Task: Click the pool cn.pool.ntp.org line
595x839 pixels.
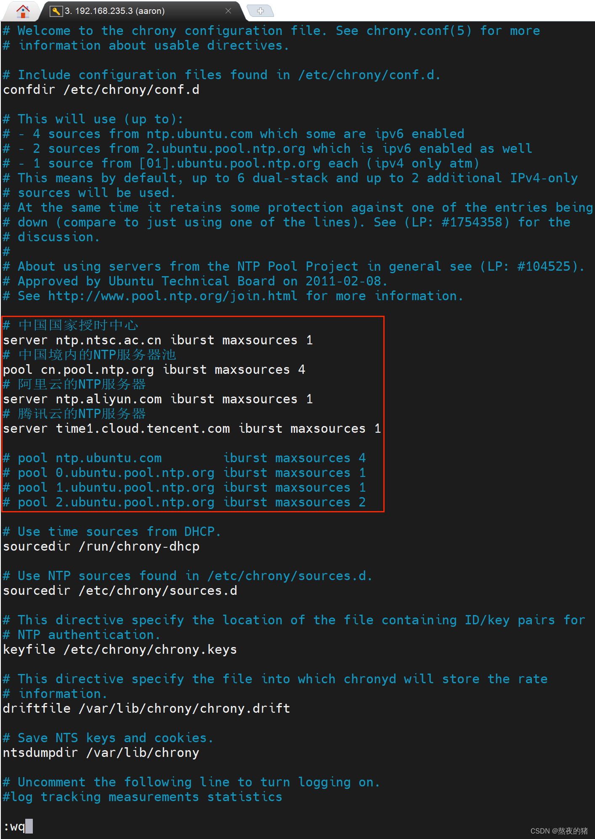Action: click(x=154, y=370)
